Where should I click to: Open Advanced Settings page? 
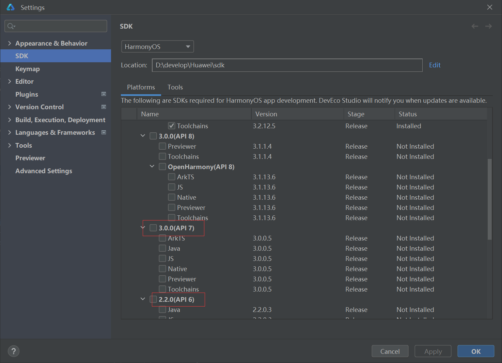point(44,171)
